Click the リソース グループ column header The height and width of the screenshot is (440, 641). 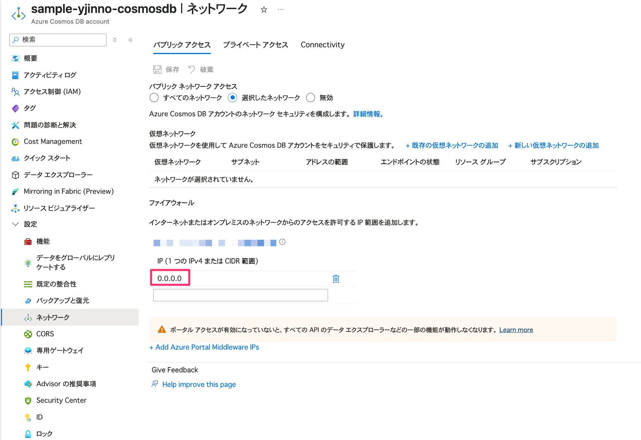[480, 162]
